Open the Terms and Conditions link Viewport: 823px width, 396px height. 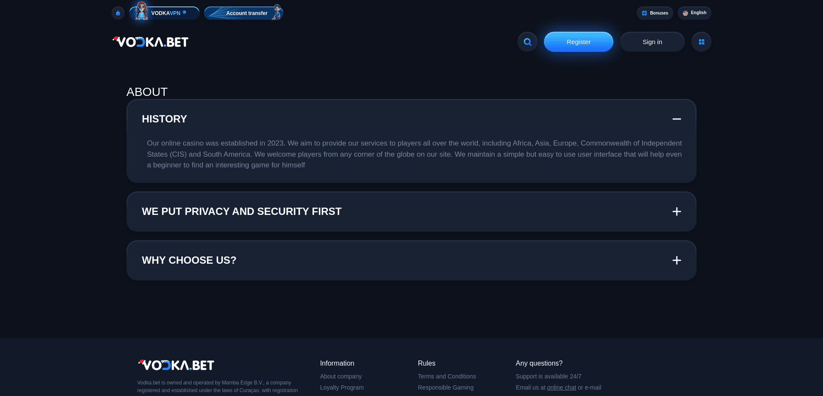(447, 376)
